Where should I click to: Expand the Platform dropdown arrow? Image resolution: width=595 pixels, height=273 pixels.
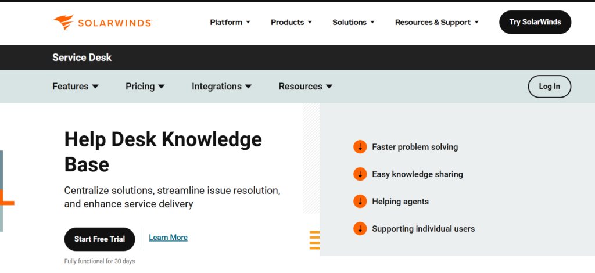click(x=248, y=23)
